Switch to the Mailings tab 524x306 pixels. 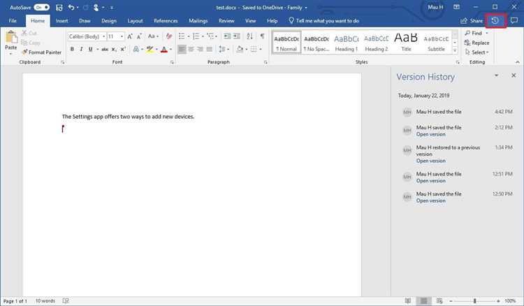(x=198, y=21)
